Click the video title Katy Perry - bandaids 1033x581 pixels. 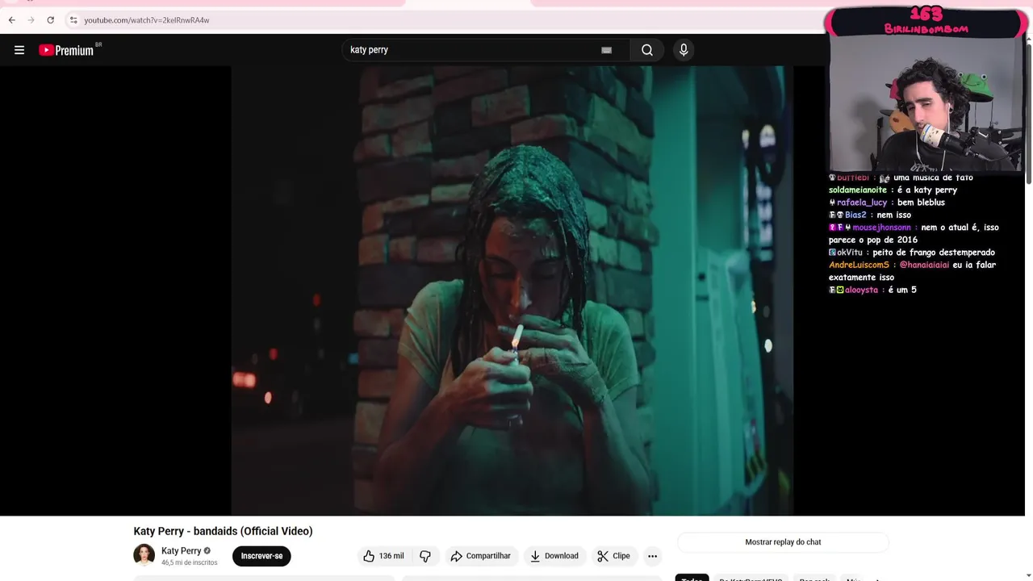(223, 531)
